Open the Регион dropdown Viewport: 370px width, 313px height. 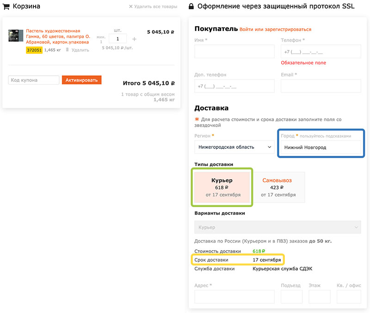tap(234, 147)
